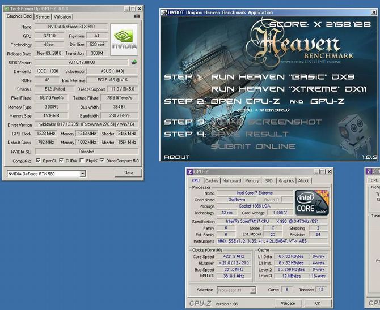Click the Intel Core i7 logo badge
The height and width of the screenshot is (310, 380).
tap(312, 203)
